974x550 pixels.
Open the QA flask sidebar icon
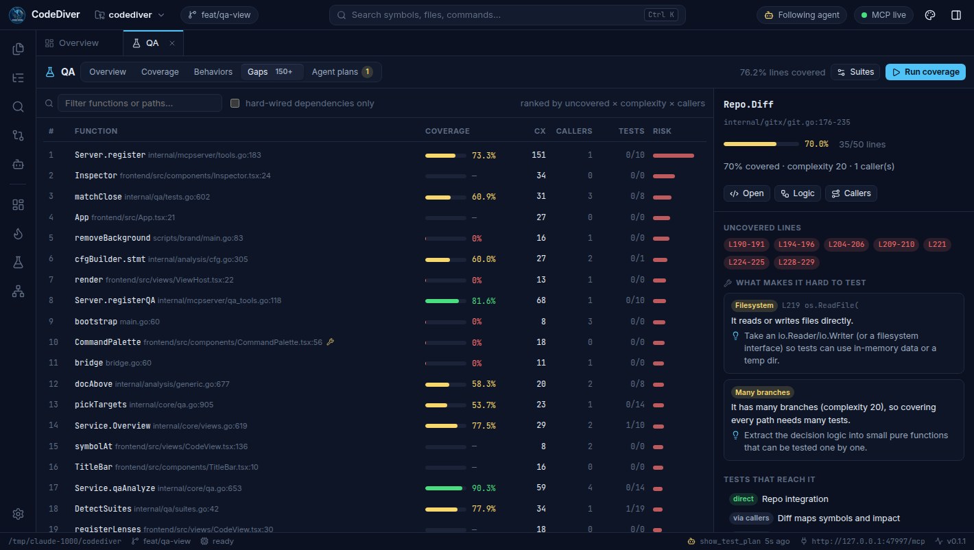pyautogui.click(x=19, y=262)
